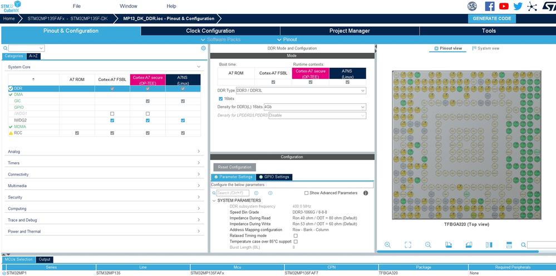The image size is (556, 276).
Task: Toggle IWDG2 A7NS Linux checkbox
Action: click(183, 121)
